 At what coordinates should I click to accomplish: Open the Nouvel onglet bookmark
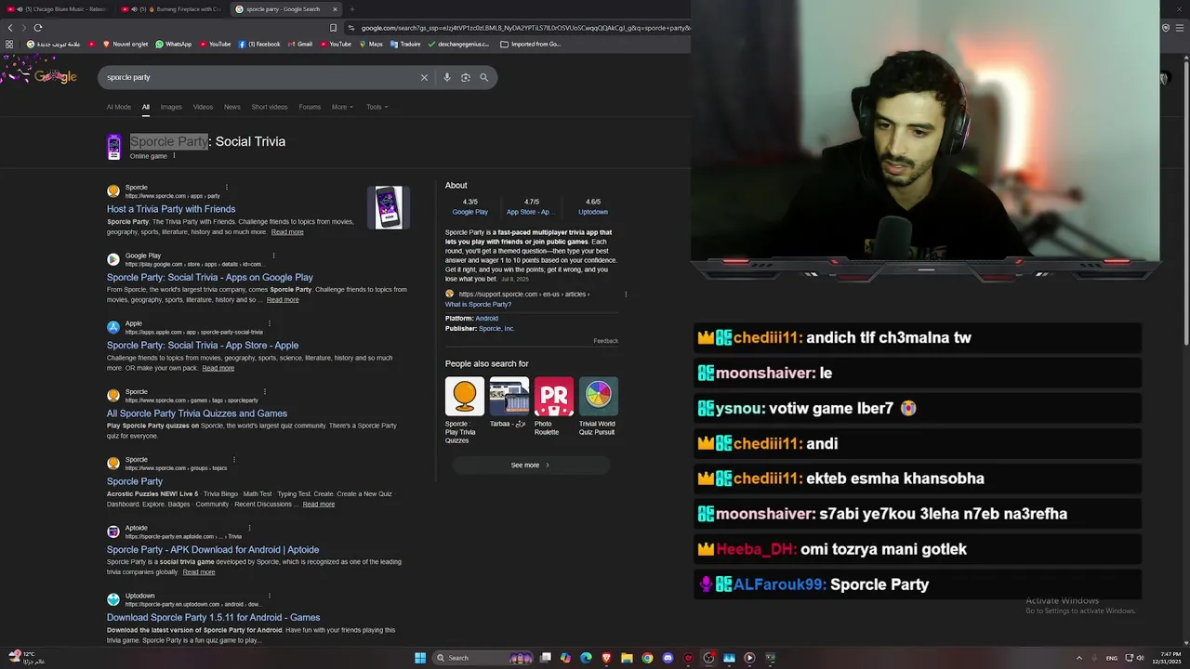126,44
